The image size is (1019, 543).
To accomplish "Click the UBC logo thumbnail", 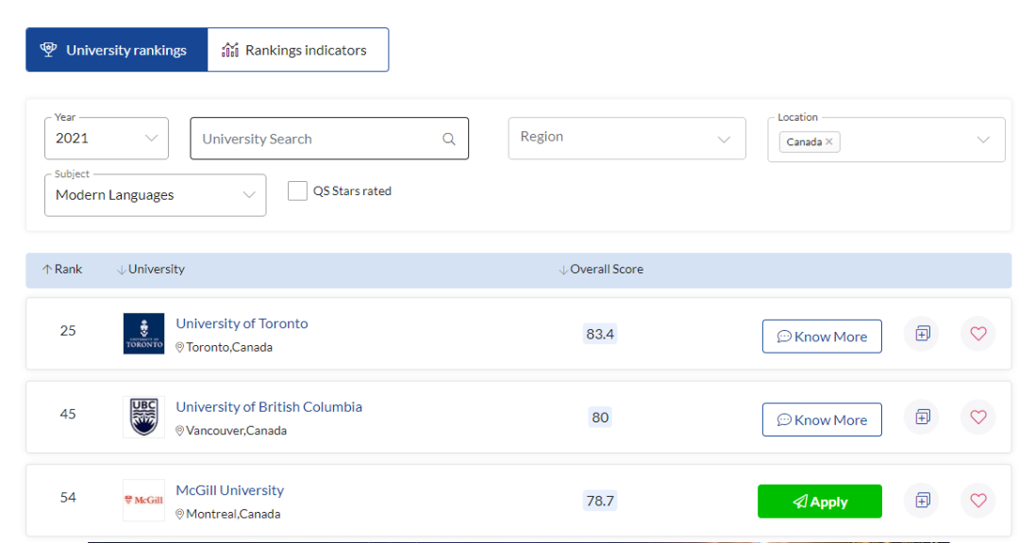I will 143,417.
